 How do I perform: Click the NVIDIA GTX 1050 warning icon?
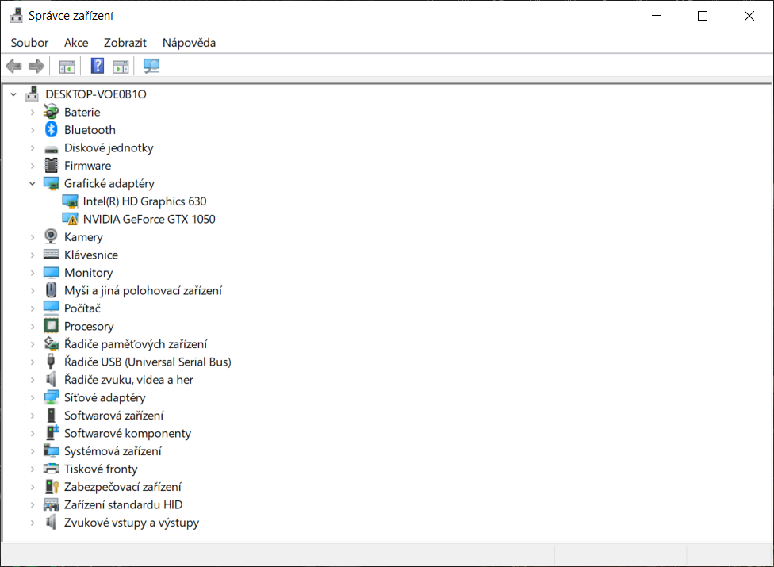(x=70, y=219)
